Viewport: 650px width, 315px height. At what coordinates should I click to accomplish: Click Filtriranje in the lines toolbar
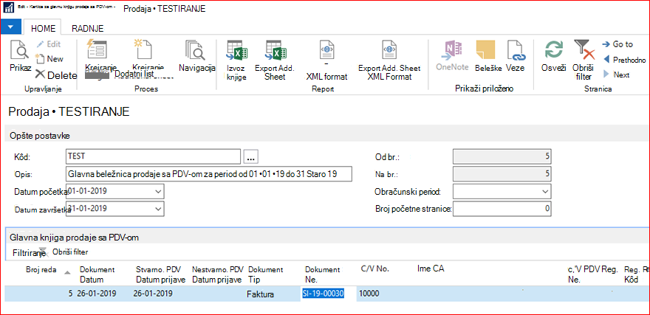tap(29, 252)
